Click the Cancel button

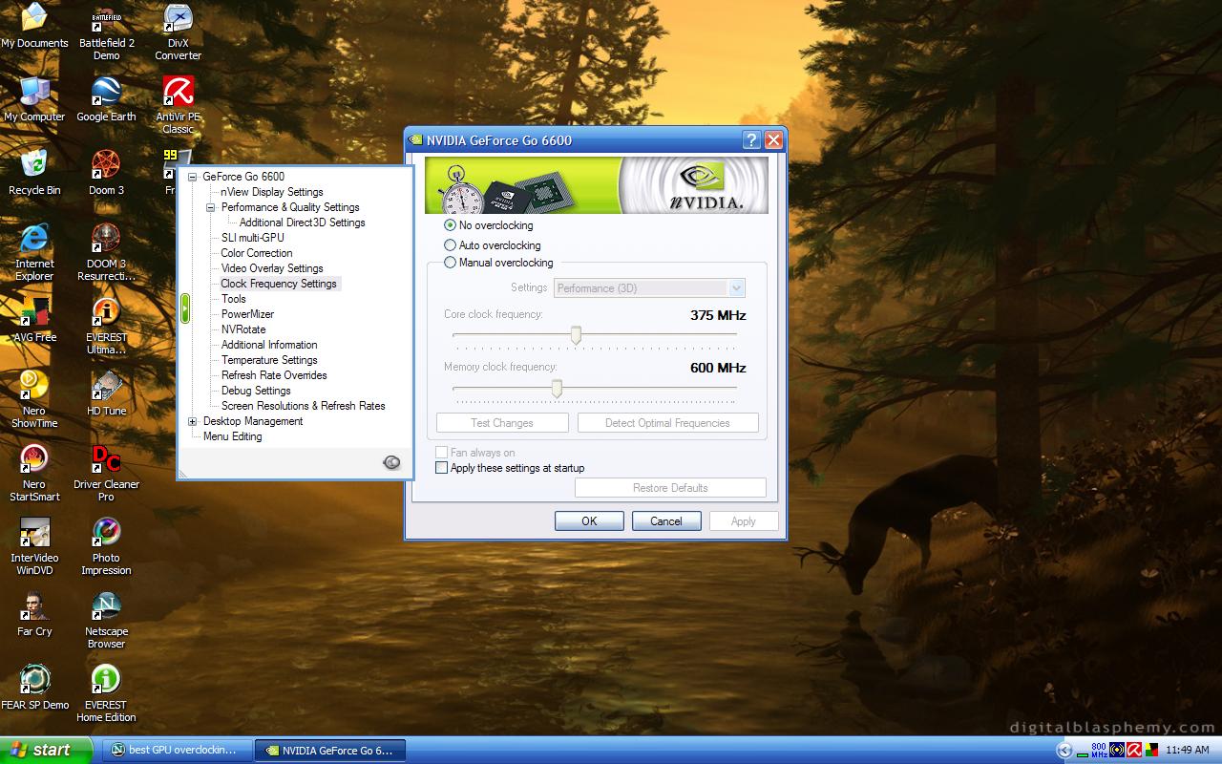(666, 520)
